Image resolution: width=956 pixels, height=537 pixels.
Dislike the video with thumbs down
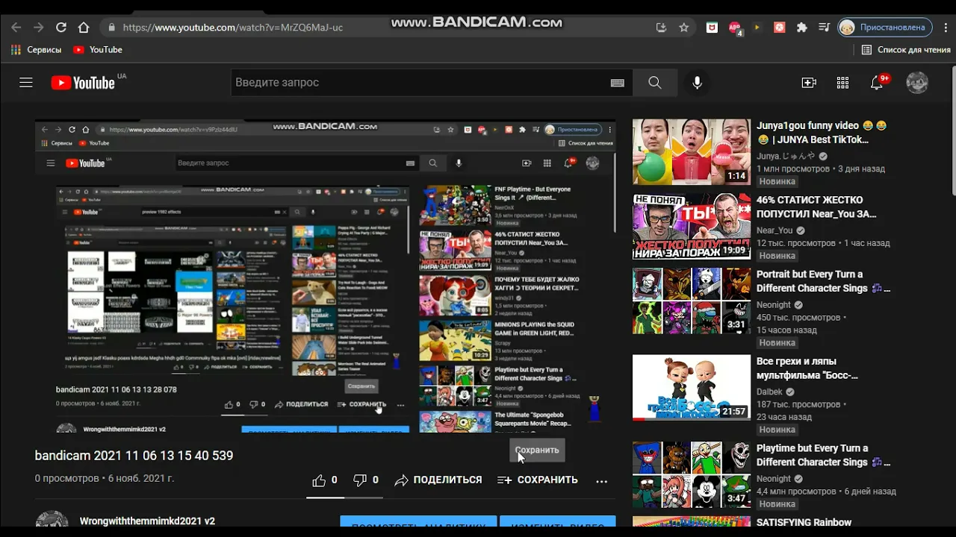point(366,480)
